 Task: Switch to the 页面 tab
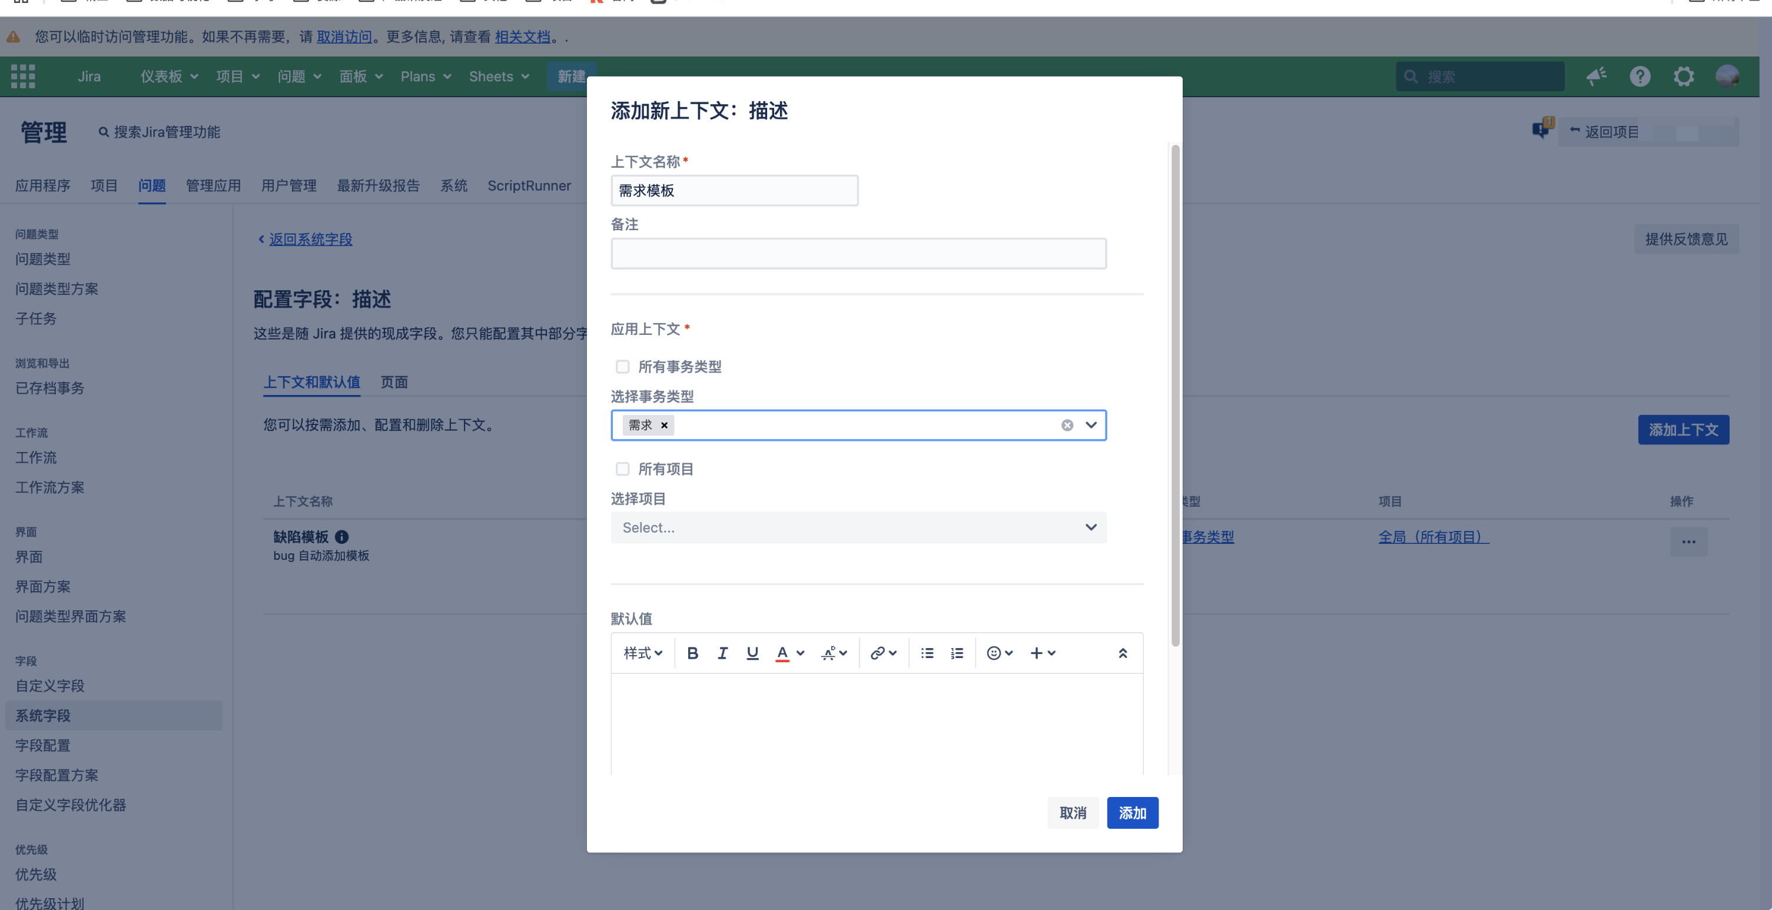click(x=394, y=383)
